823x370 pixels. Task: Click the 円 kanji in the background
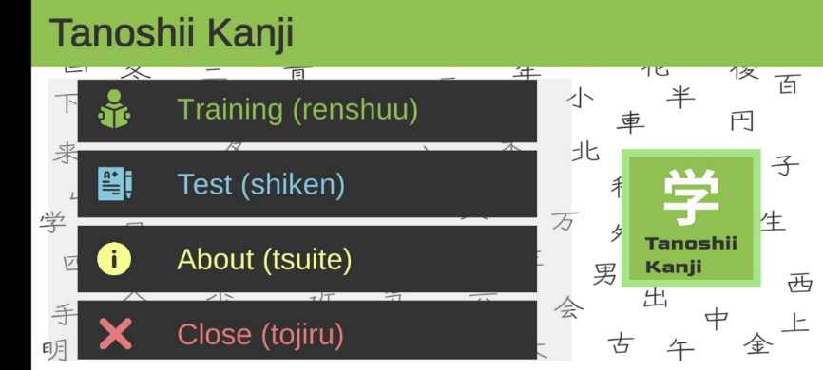coord(741,121)
